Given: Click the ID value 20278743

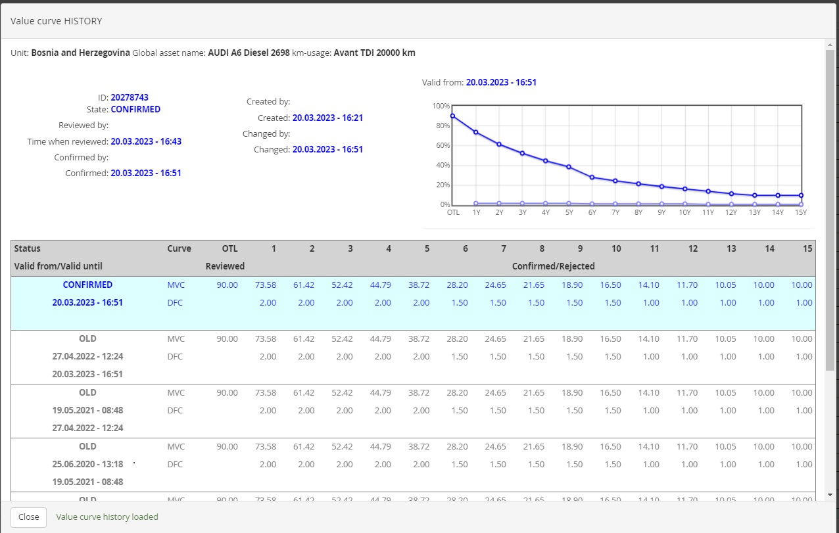Looking at the screenshot, I should click(x=130, y=97).
